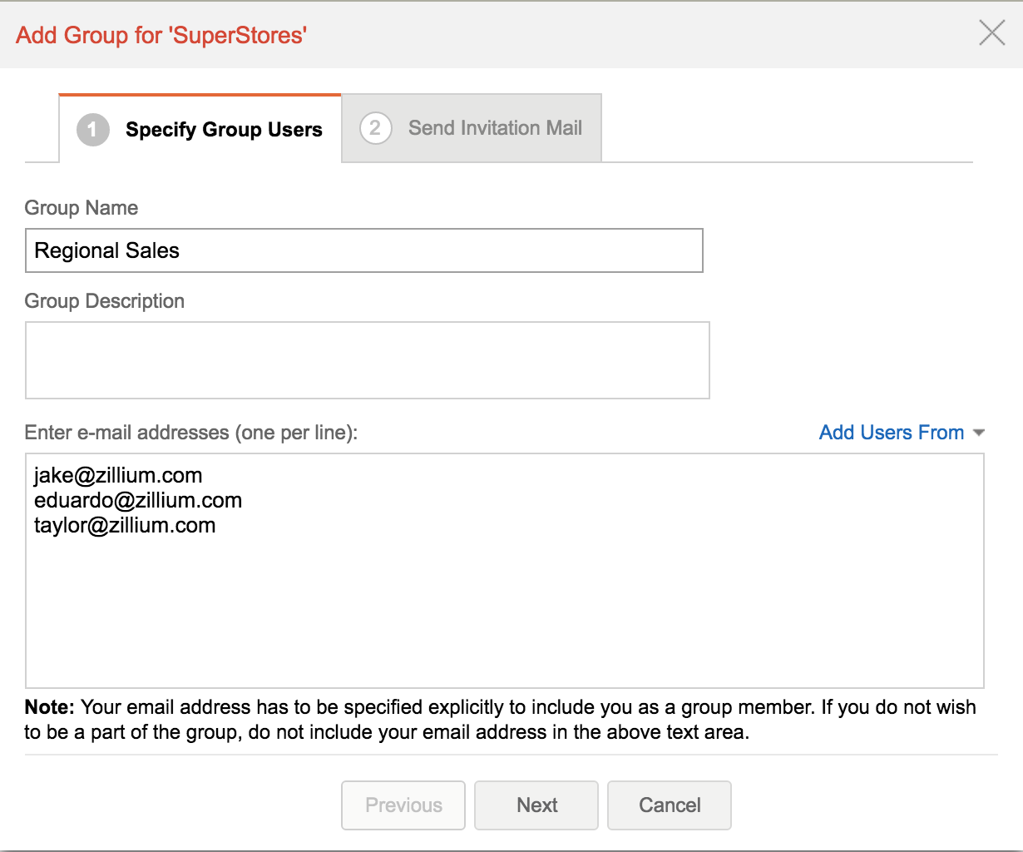Screen dimensions: 1023x852
Task: Place cursor on eduardo@zillium.com line
Action: (138, 500)
